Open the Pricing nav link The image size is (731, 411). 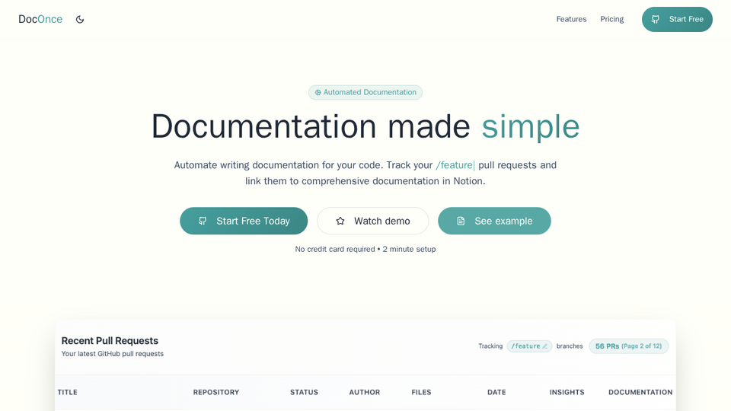611,19
